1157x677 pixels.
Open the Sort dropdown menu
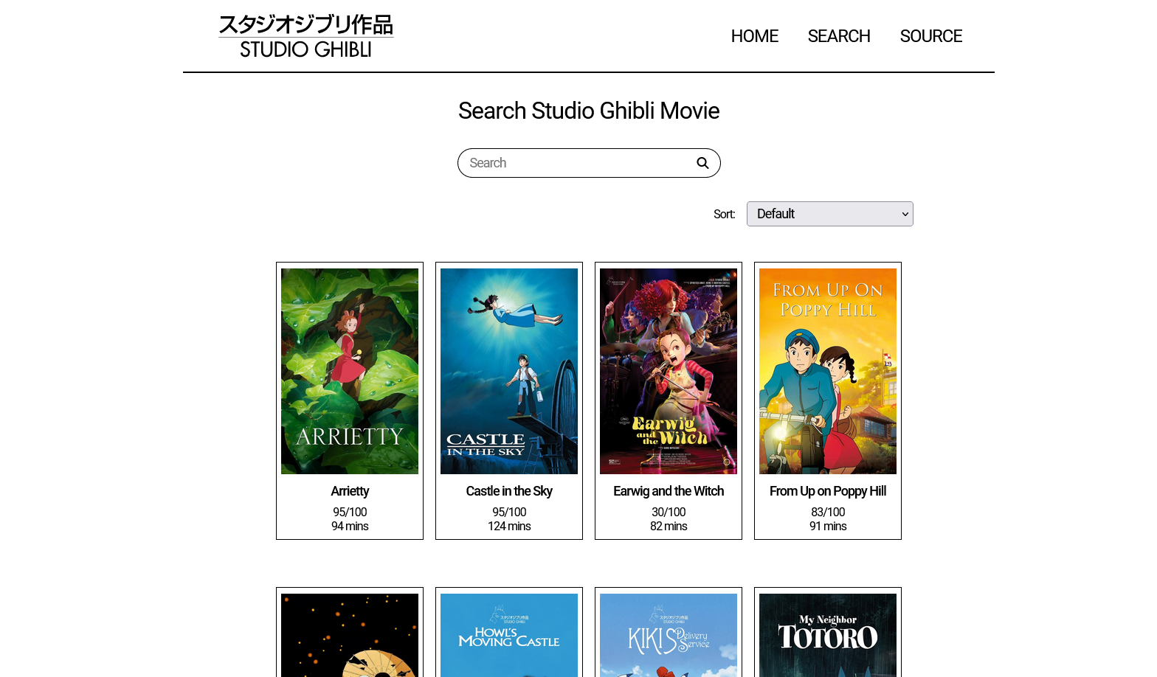829,214
